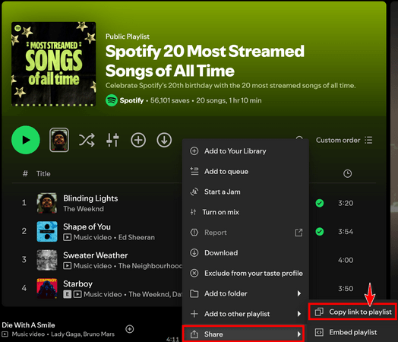The height and width of the screenshot is (342, 398).
Task: Click the list view icon beside Custom order
Action: point(368,140)
